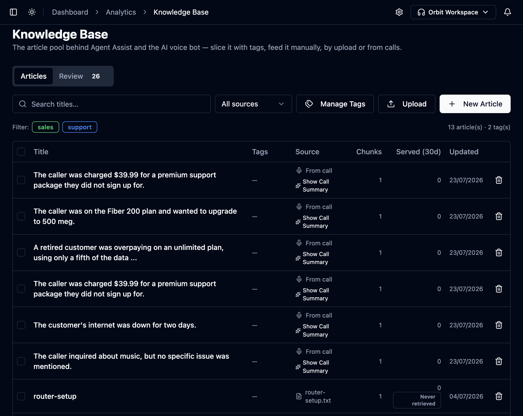Viewport: 523px width, 416px height.
Task: Click microphone icon in internet down row
Action: pos(299,315)
